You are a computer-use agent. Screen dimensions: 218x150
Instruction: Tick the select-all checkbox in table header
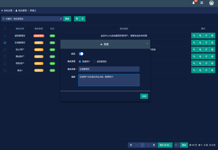(x=5, y=29)
